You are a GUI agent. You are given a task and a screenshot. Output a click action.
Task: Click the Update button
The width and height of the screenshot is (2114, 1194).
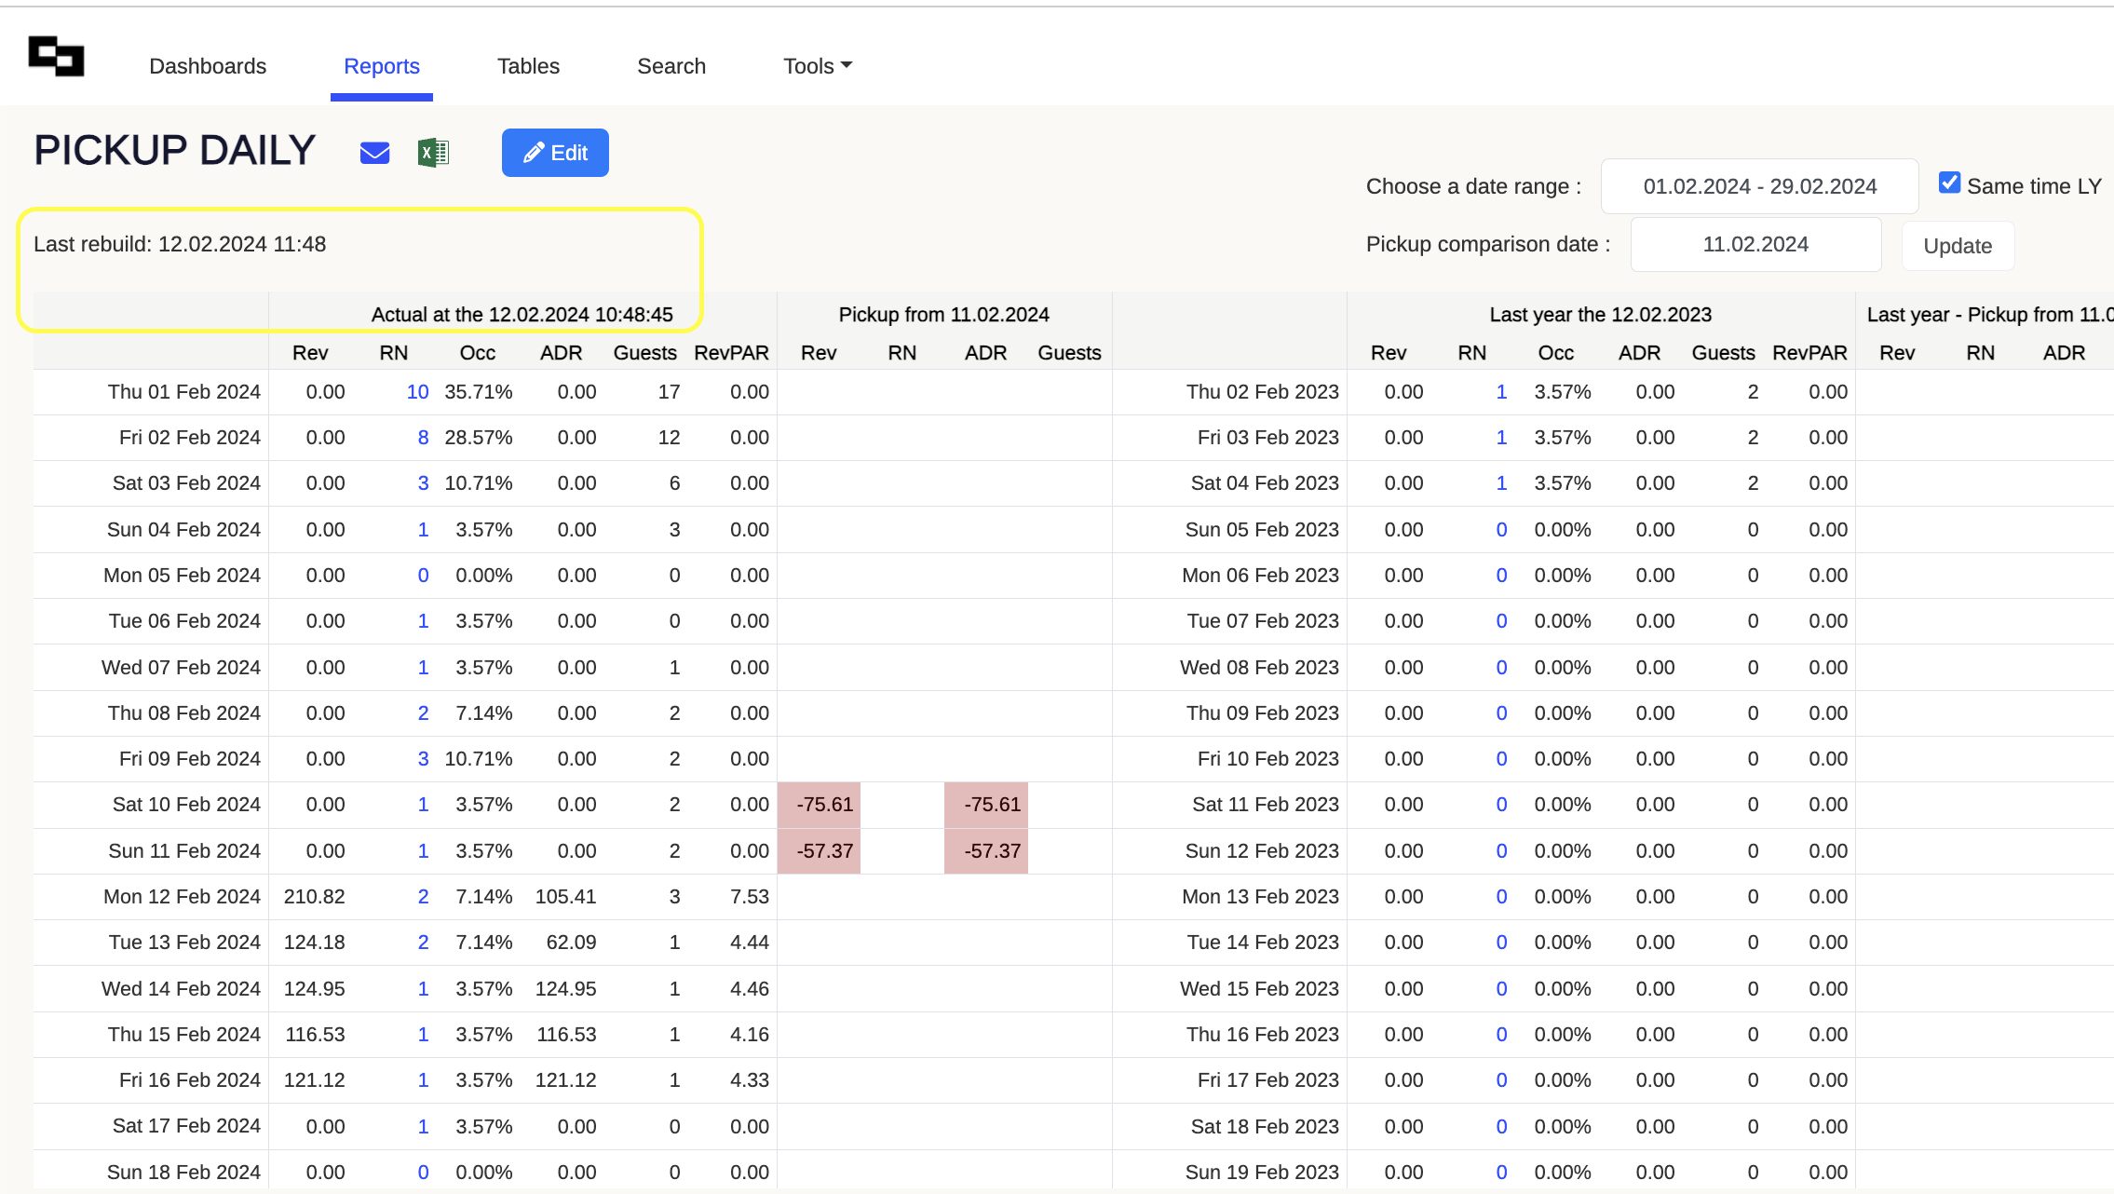point(1958,246)
